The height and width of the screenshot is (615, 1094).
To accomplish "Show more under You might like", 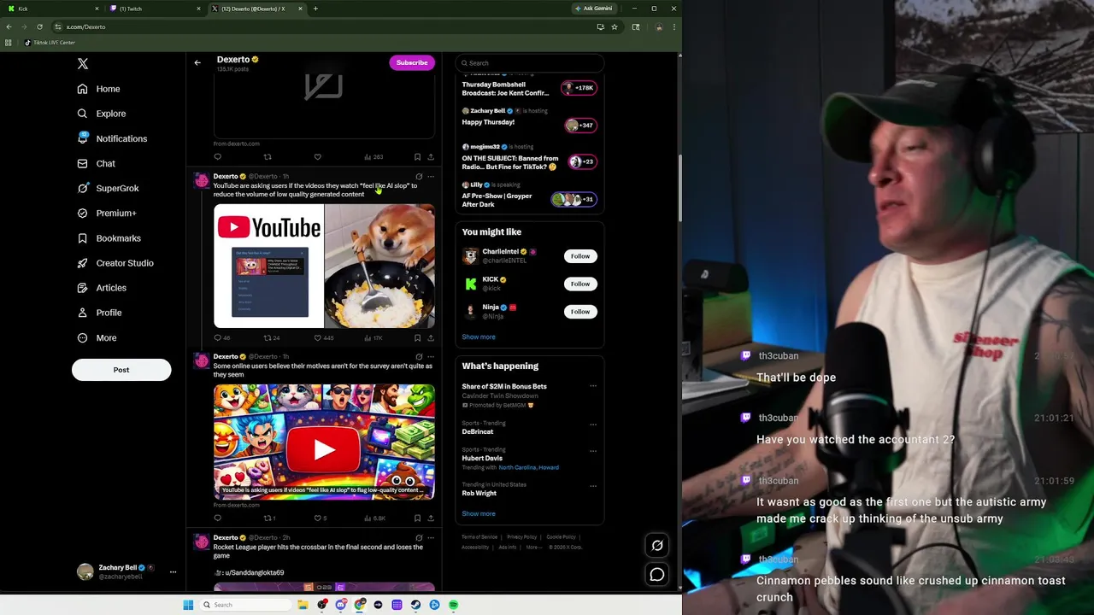I will [479, 337].
